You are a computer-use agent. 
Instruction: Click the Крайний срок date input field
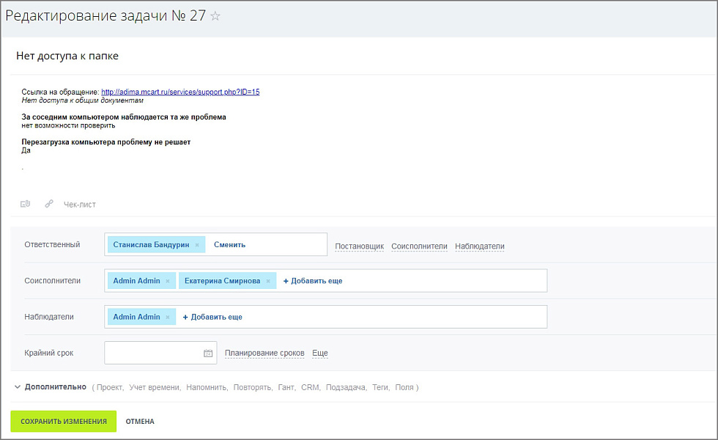coord(152,353)
